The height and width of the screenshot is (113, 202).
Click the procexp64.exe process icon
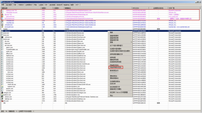tap(2, 27)
